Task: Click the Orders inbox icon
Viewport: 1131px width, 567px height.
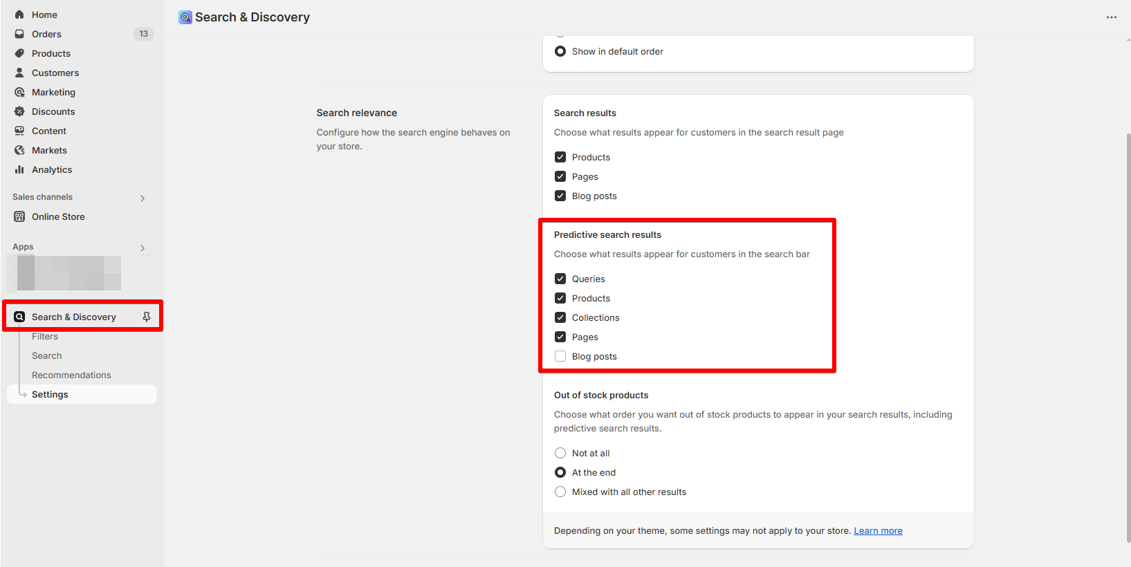Action: click(19, 34)
